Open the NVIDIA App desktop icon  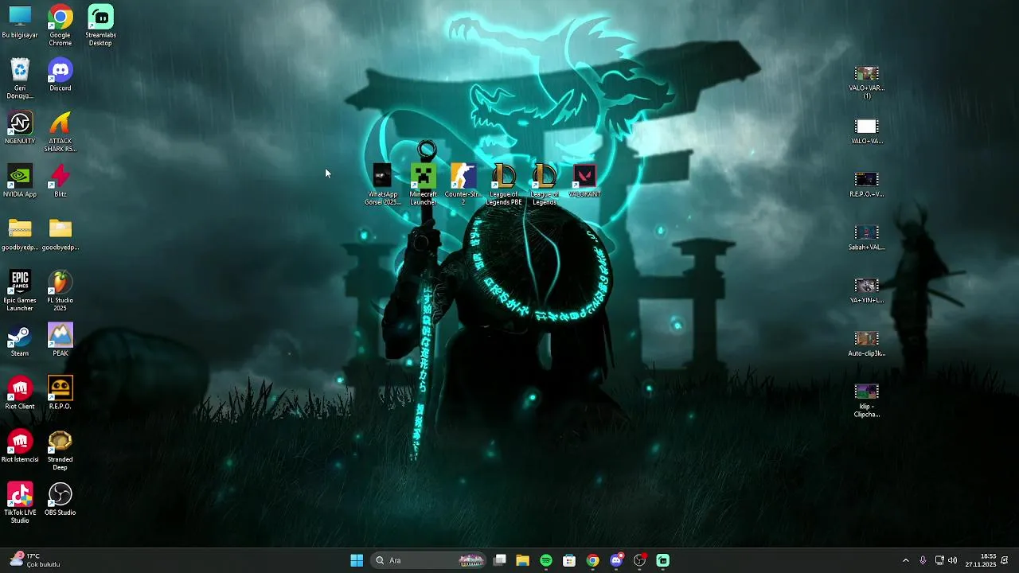pyautogui.click(x=20, y=181)
